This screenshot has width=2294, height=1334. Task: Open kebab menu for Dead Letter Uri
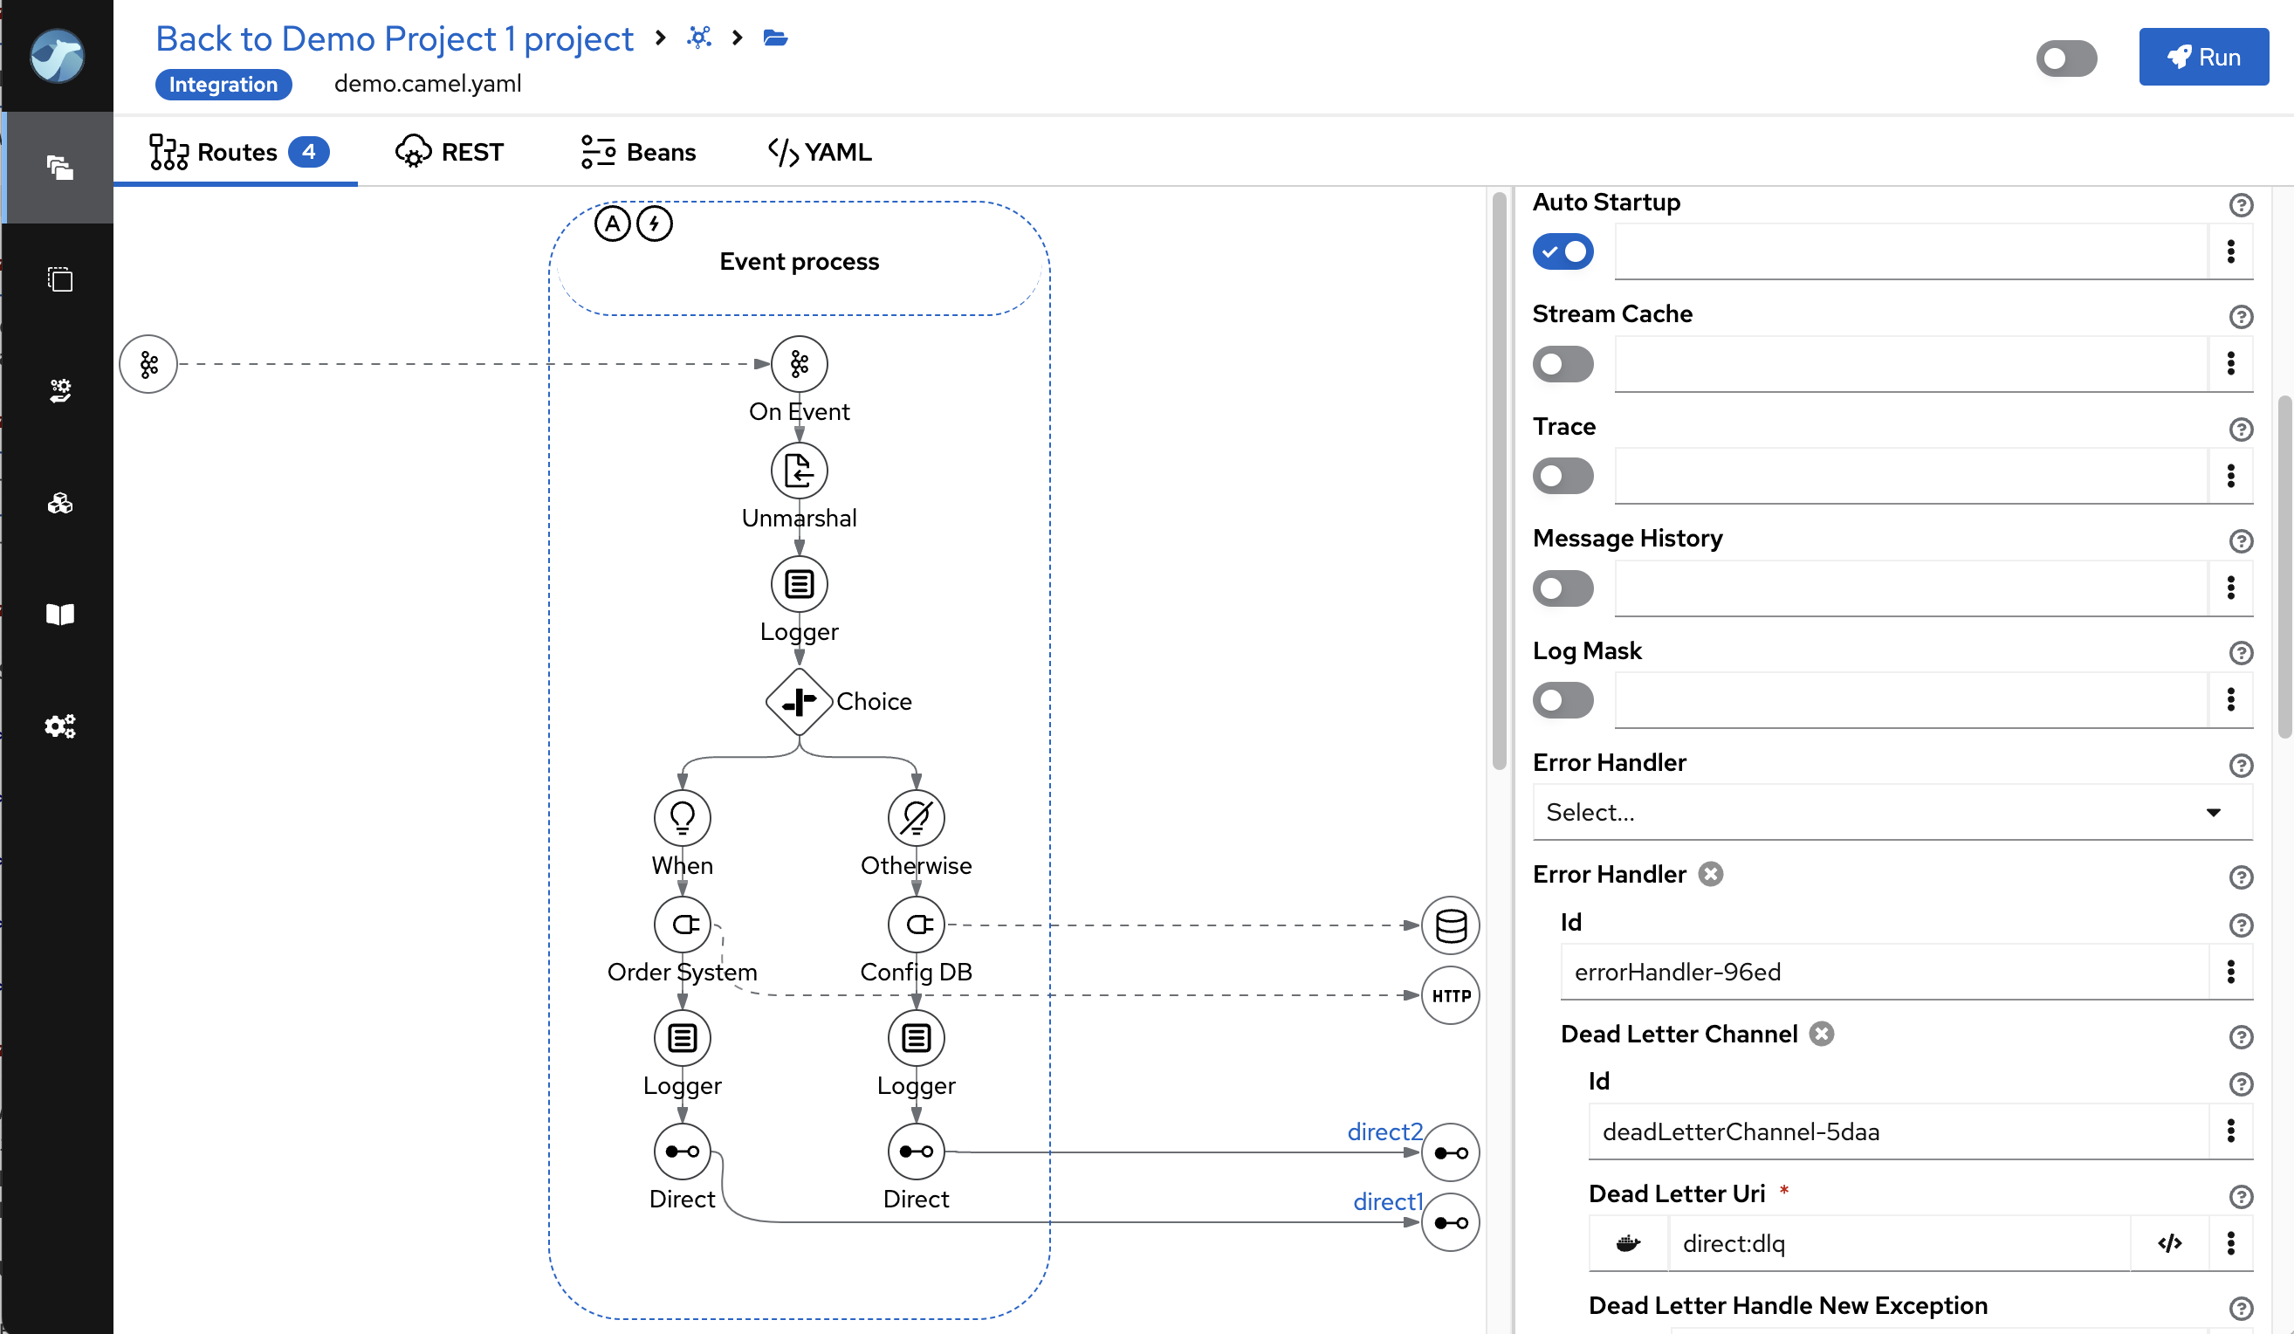click(x=2230, y=1243)
